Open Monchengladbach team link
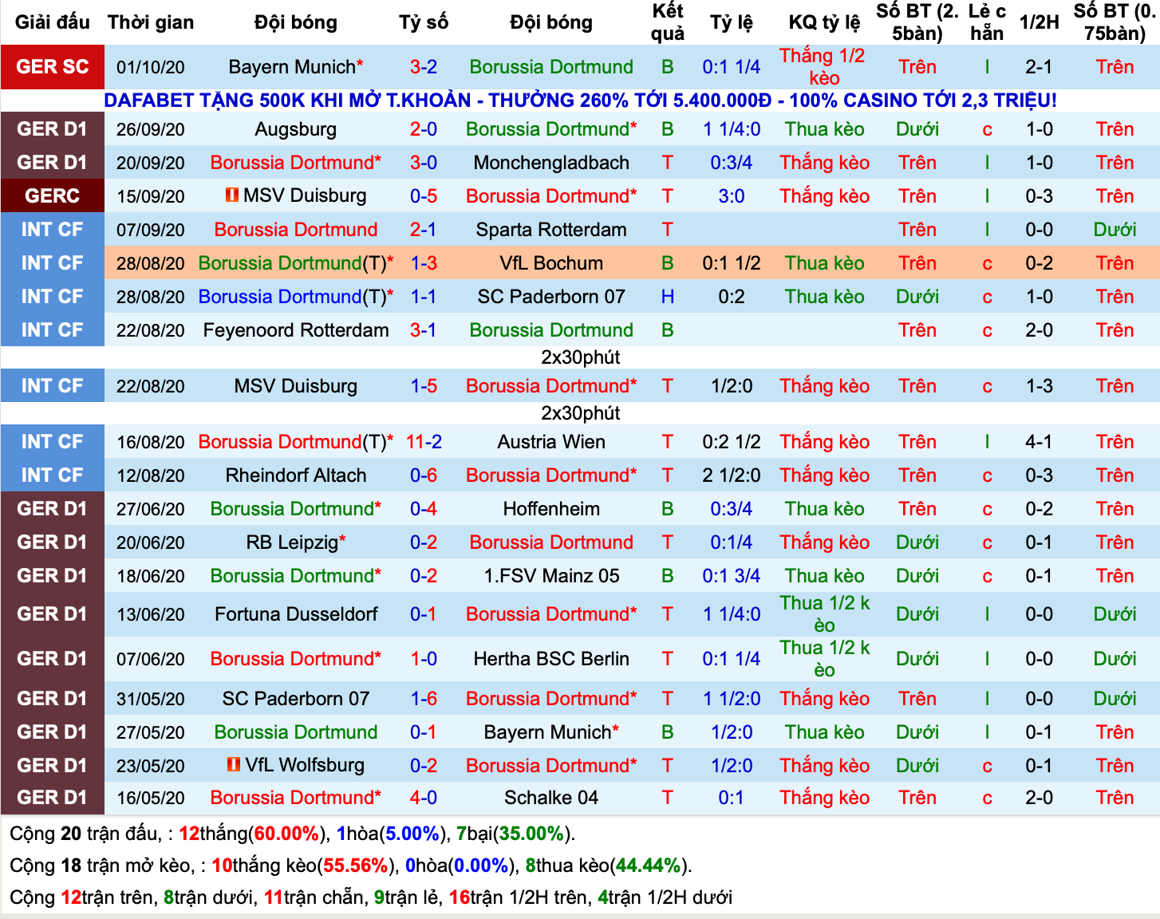The image size is (1160, 919). [551, 163]
